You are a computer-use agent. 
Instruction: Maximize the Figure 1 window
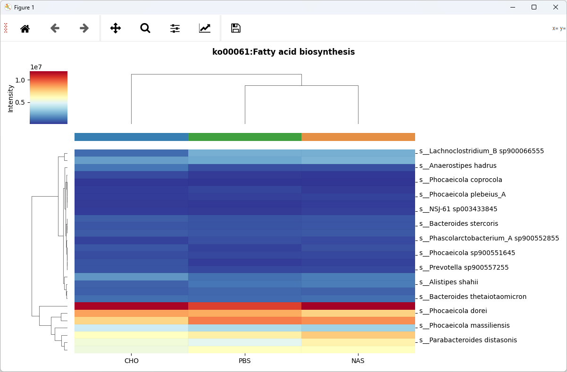[534, 7]
